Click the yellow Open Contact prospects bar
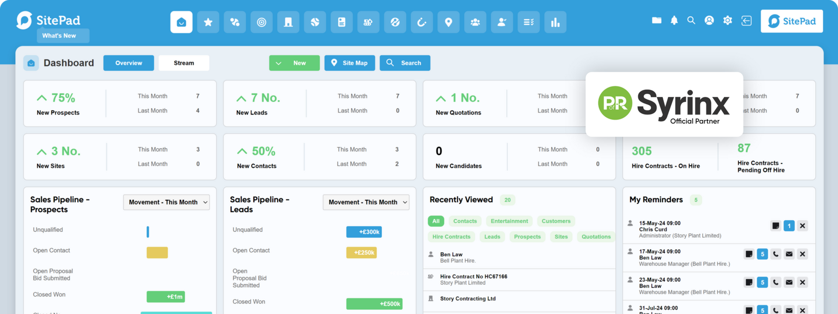Screen dimensions: 838x314 pos(157,252)
